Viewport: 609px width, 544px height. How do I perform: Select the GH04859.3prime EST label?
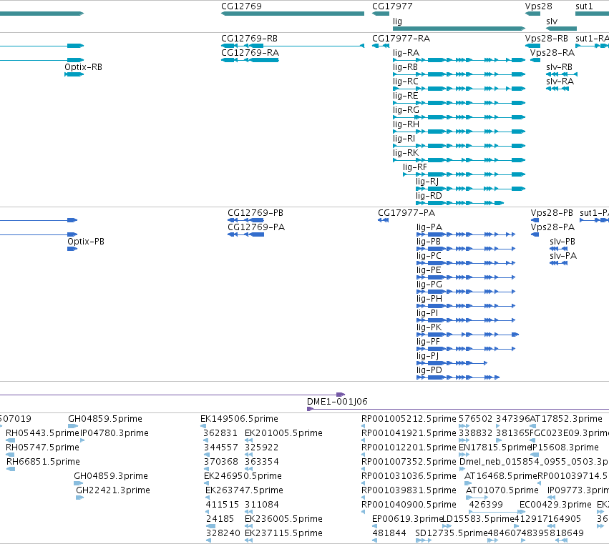[x=111, y=477]
